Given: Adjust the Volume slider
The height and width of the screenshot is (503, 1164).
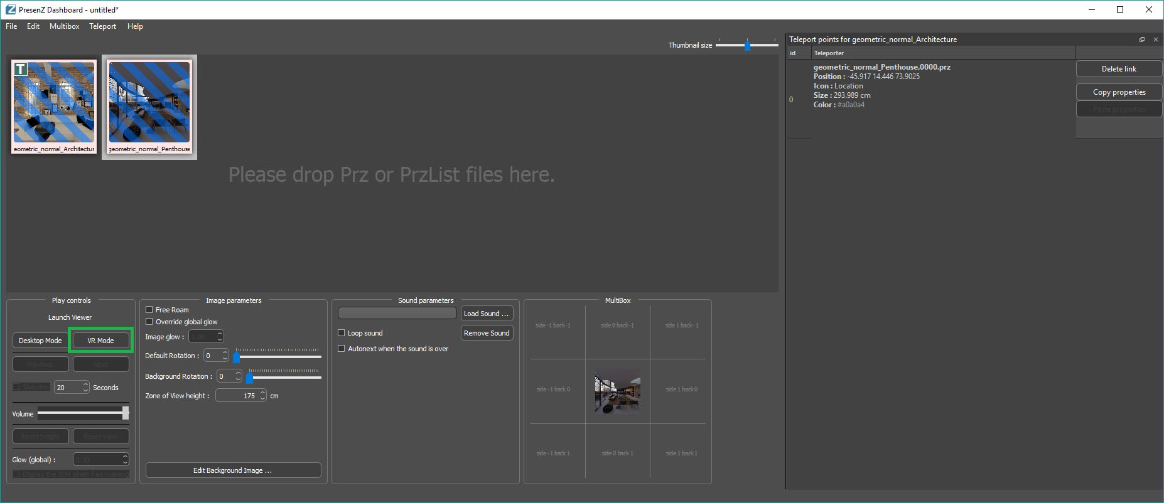Looking at the screenshot, I should click(84, 413).
